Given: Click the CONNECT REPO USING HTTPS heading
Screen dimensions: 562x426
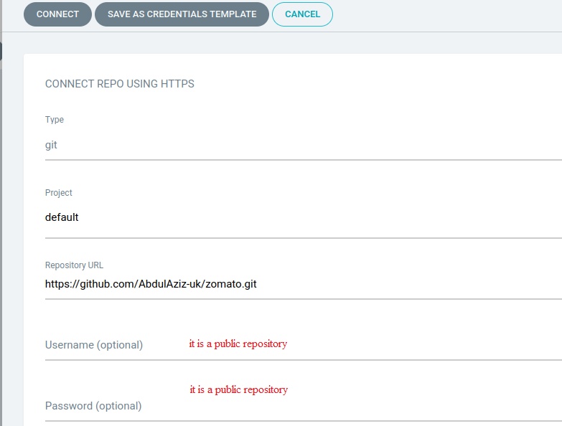Looking at the screenshot, I should 119,84.
